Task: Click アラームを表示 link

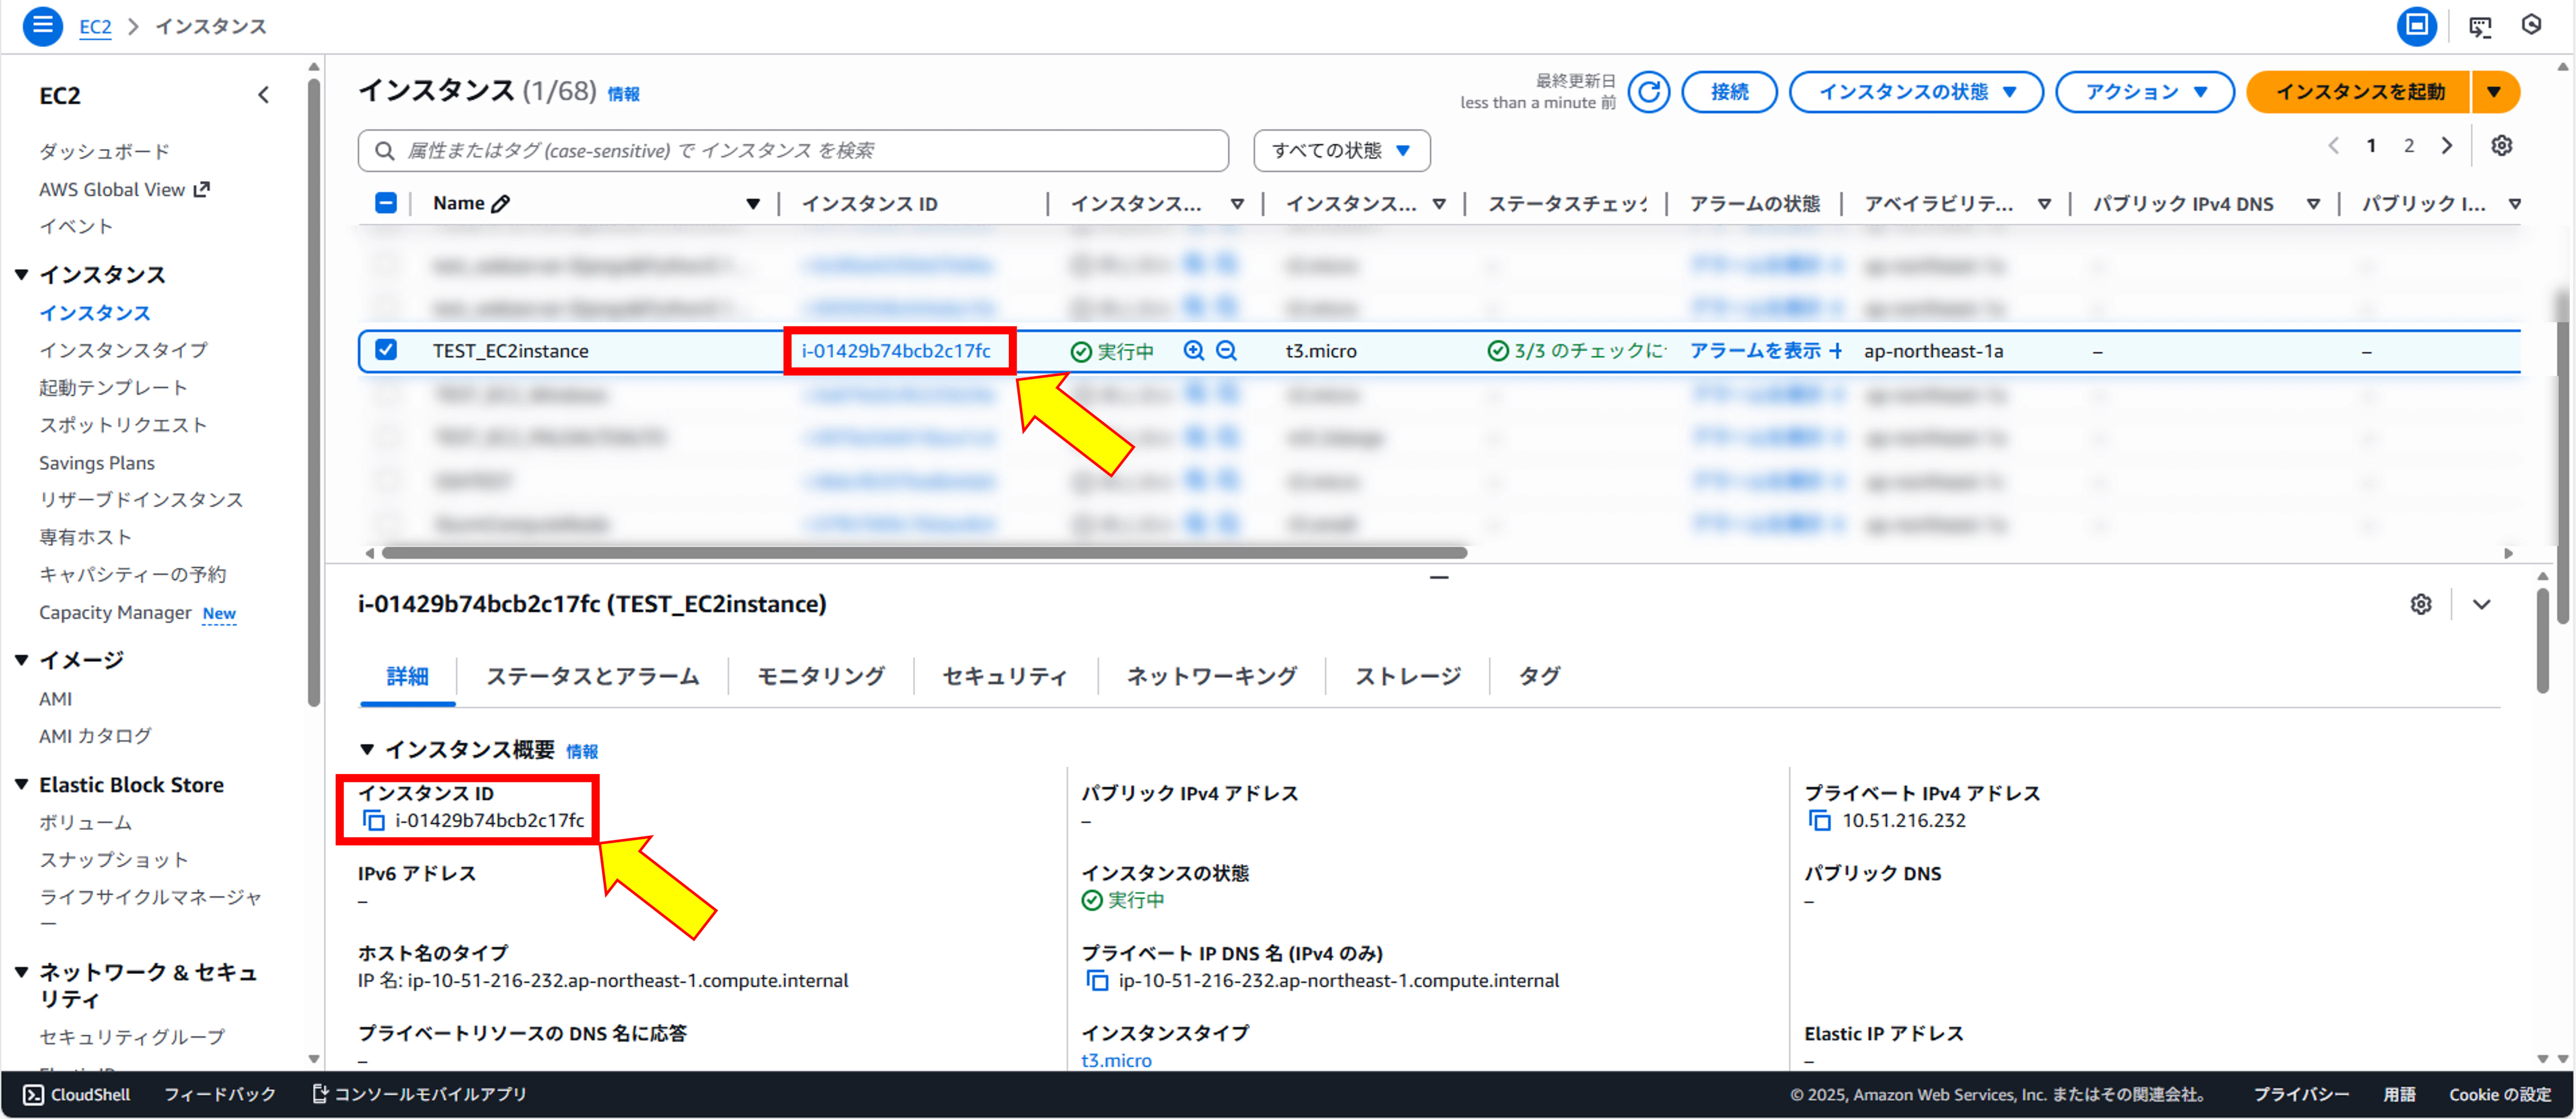Action: (x=1755, y=351)
